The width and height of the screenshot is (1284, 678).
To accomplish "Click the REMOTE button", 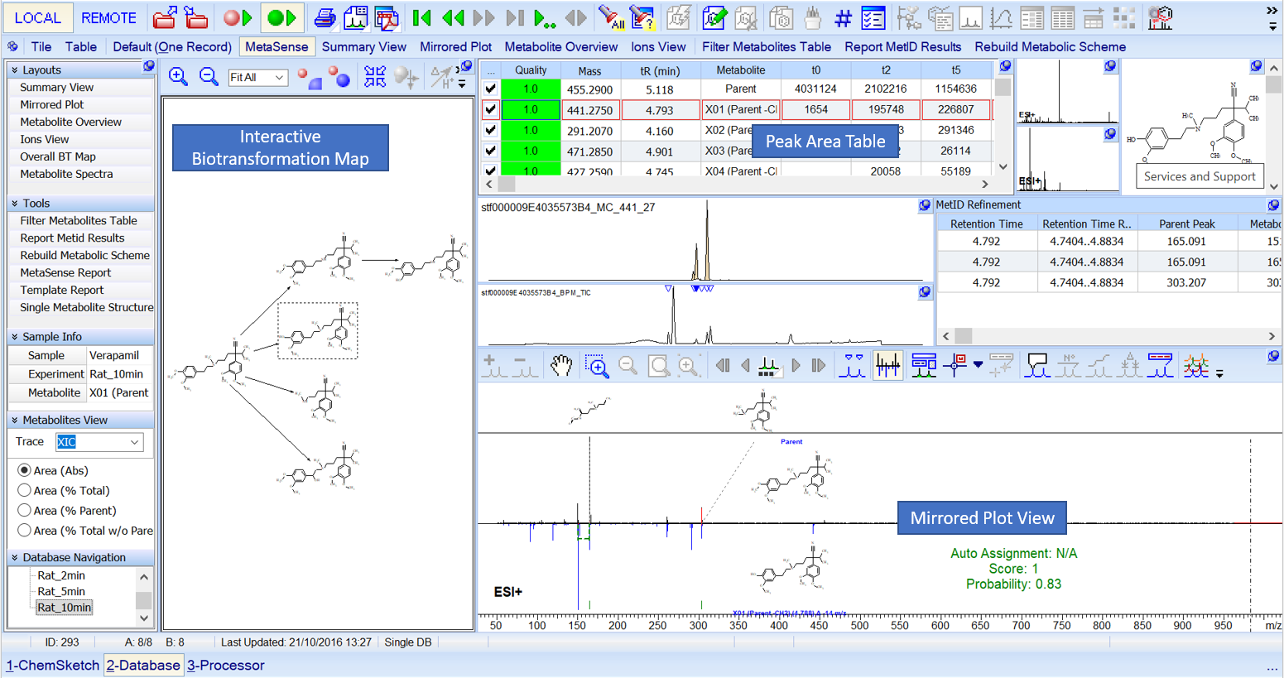I will tap(108, 17).
